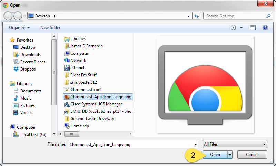Click navigation pane scroll up arrow
The height and width of the screenshot is (166, 276).
[x=54, y=36]
